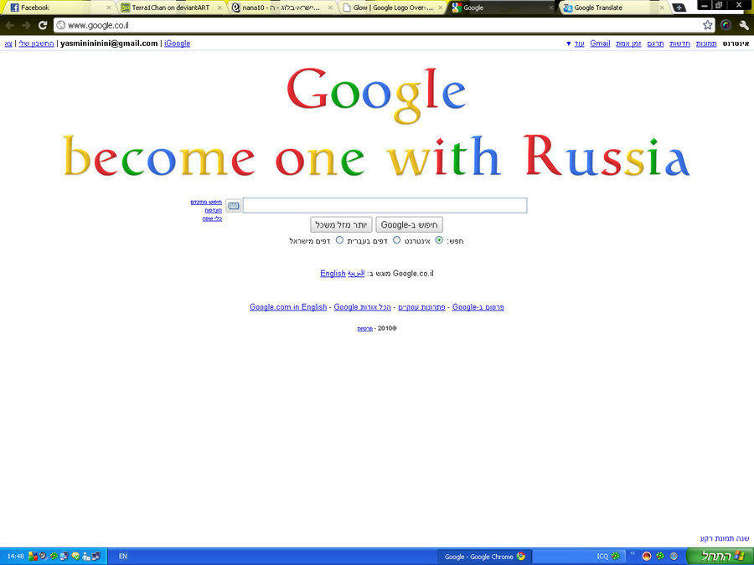
Task: Open the החשבון שלי account link
Action: pos(37,44)
